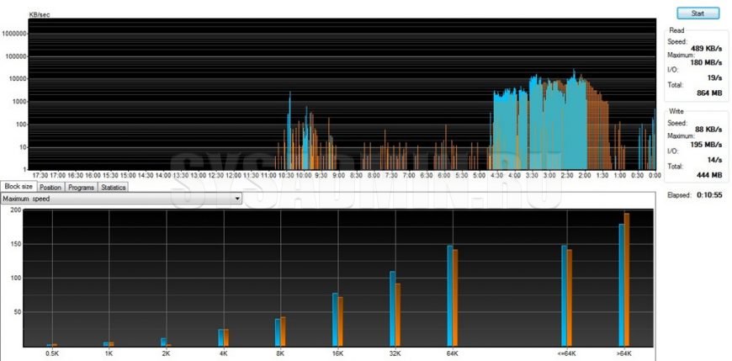Viewport: 732px width, 361px height.
Task: Switch to the Programs tab
Action: click(81, 187)
